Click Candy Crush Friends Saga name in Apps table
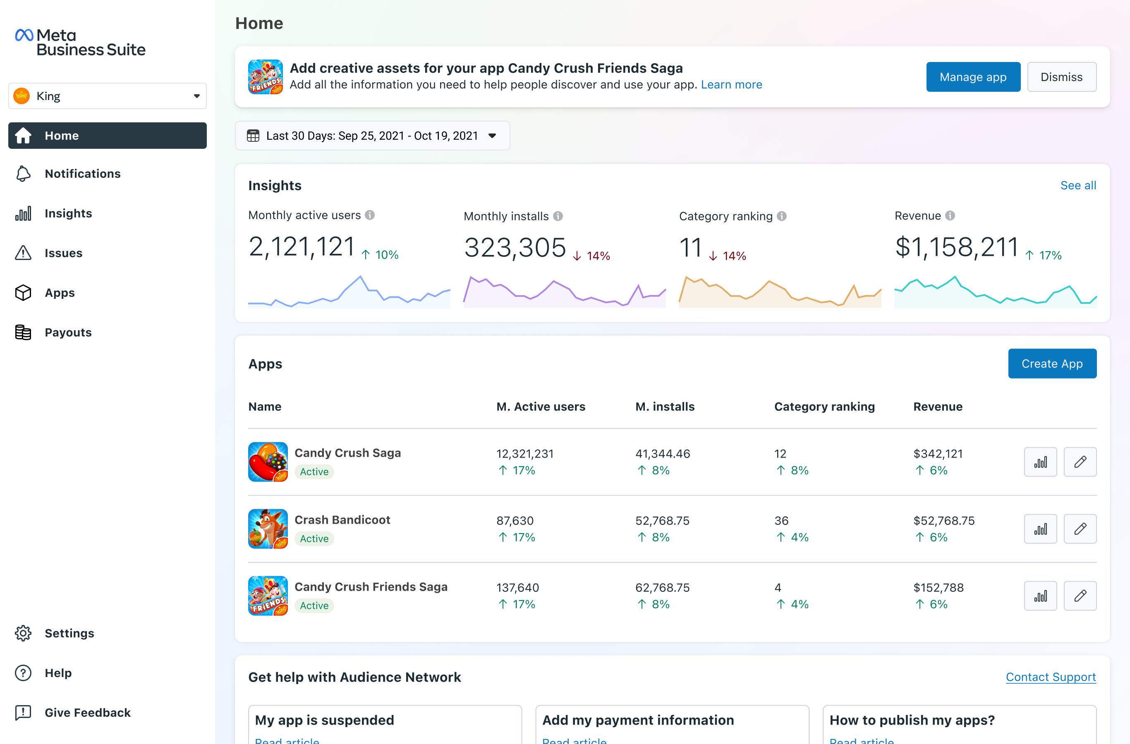The image size is (1130, 744). (x=371, y=587)
